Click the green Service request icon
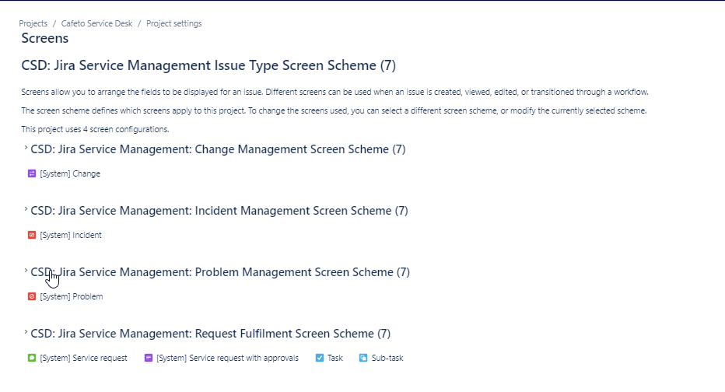Image resolution: width=725 pixels, height=392 pixels. click(32, 359)
